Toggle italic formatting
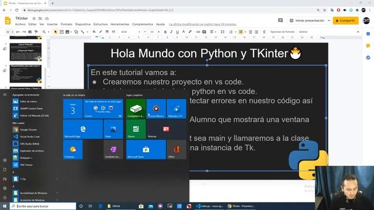 pos(171,32)
